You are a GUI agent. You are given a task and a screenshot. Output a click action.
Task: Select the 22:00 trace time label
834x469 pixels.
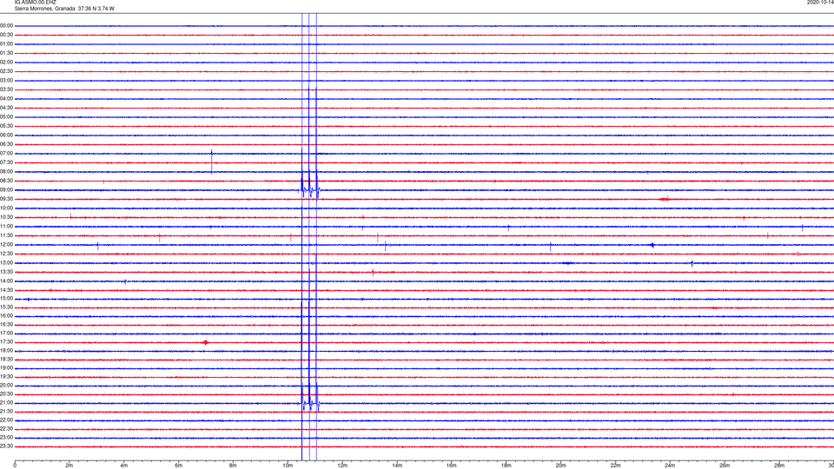(6, 420)
